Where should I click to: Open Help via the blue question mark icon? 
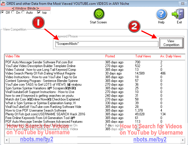161,14
